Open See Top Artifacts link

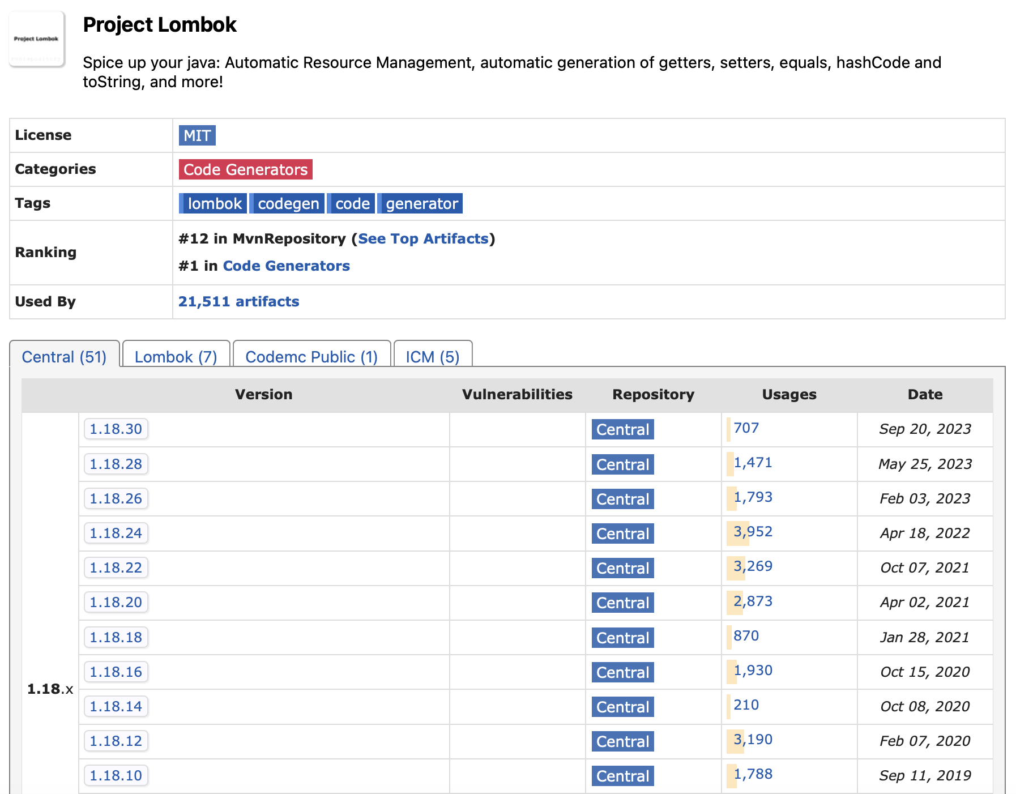click(423, 238)
